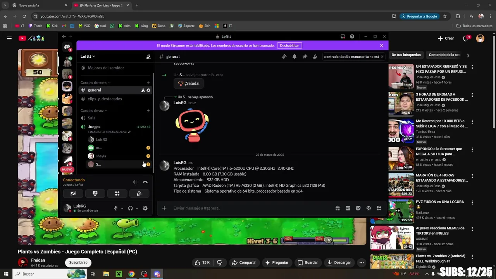Open Windows Start menu

click(6, 274)
